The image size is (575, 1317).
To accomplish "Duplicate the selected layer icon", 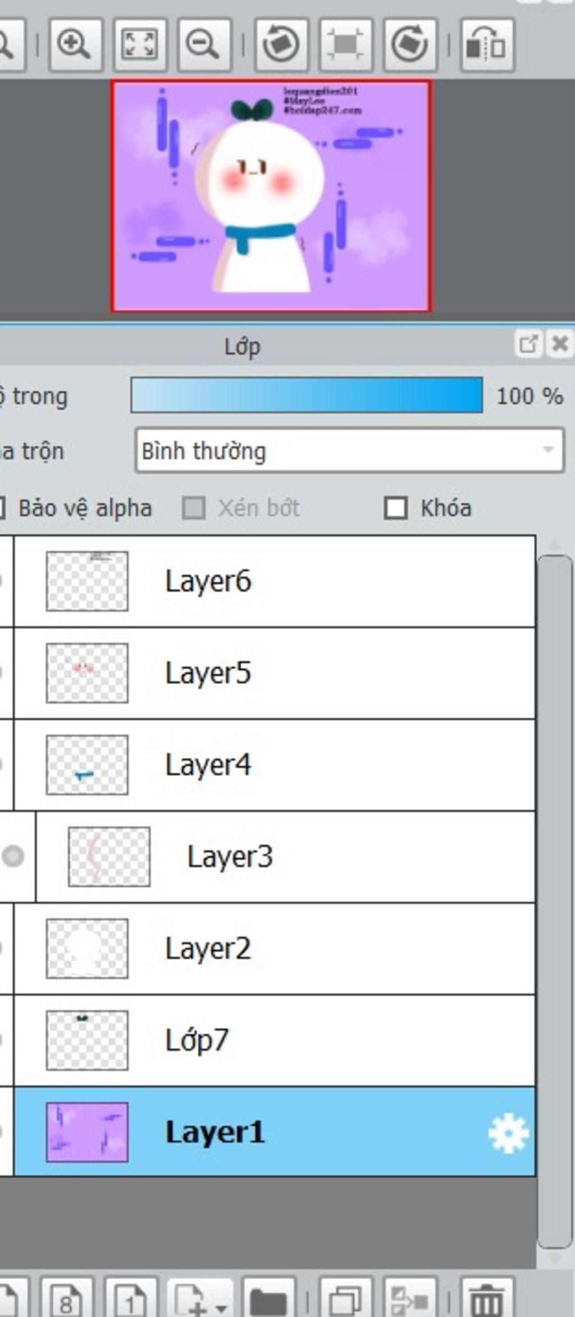I will pyautogui.click(x=345, y=1297).
